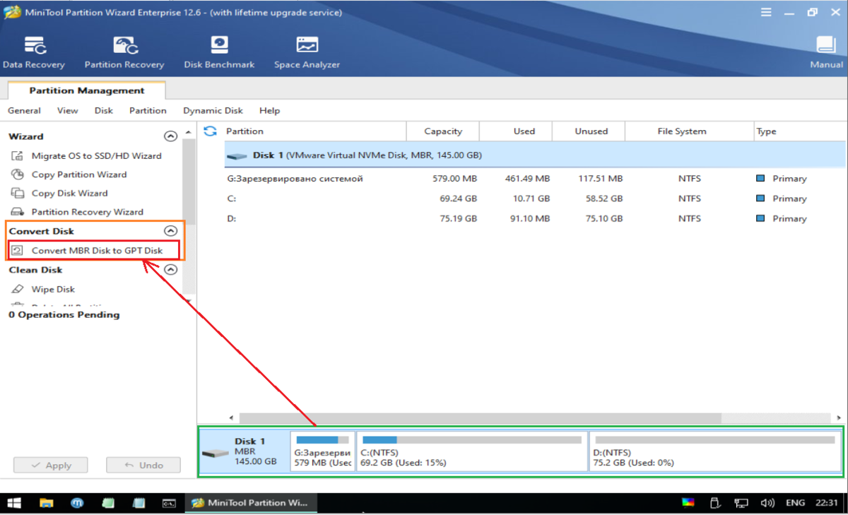Open Disk Benchmark tool
The height and width of the screenshot is (515, 848).
(219, 53)
